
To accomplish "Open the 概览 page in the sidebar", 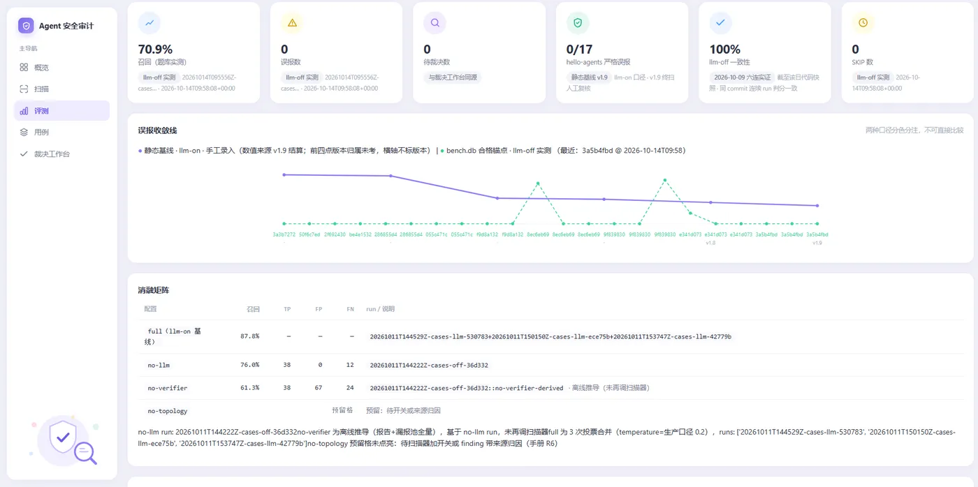I will (x=61, y=68).
